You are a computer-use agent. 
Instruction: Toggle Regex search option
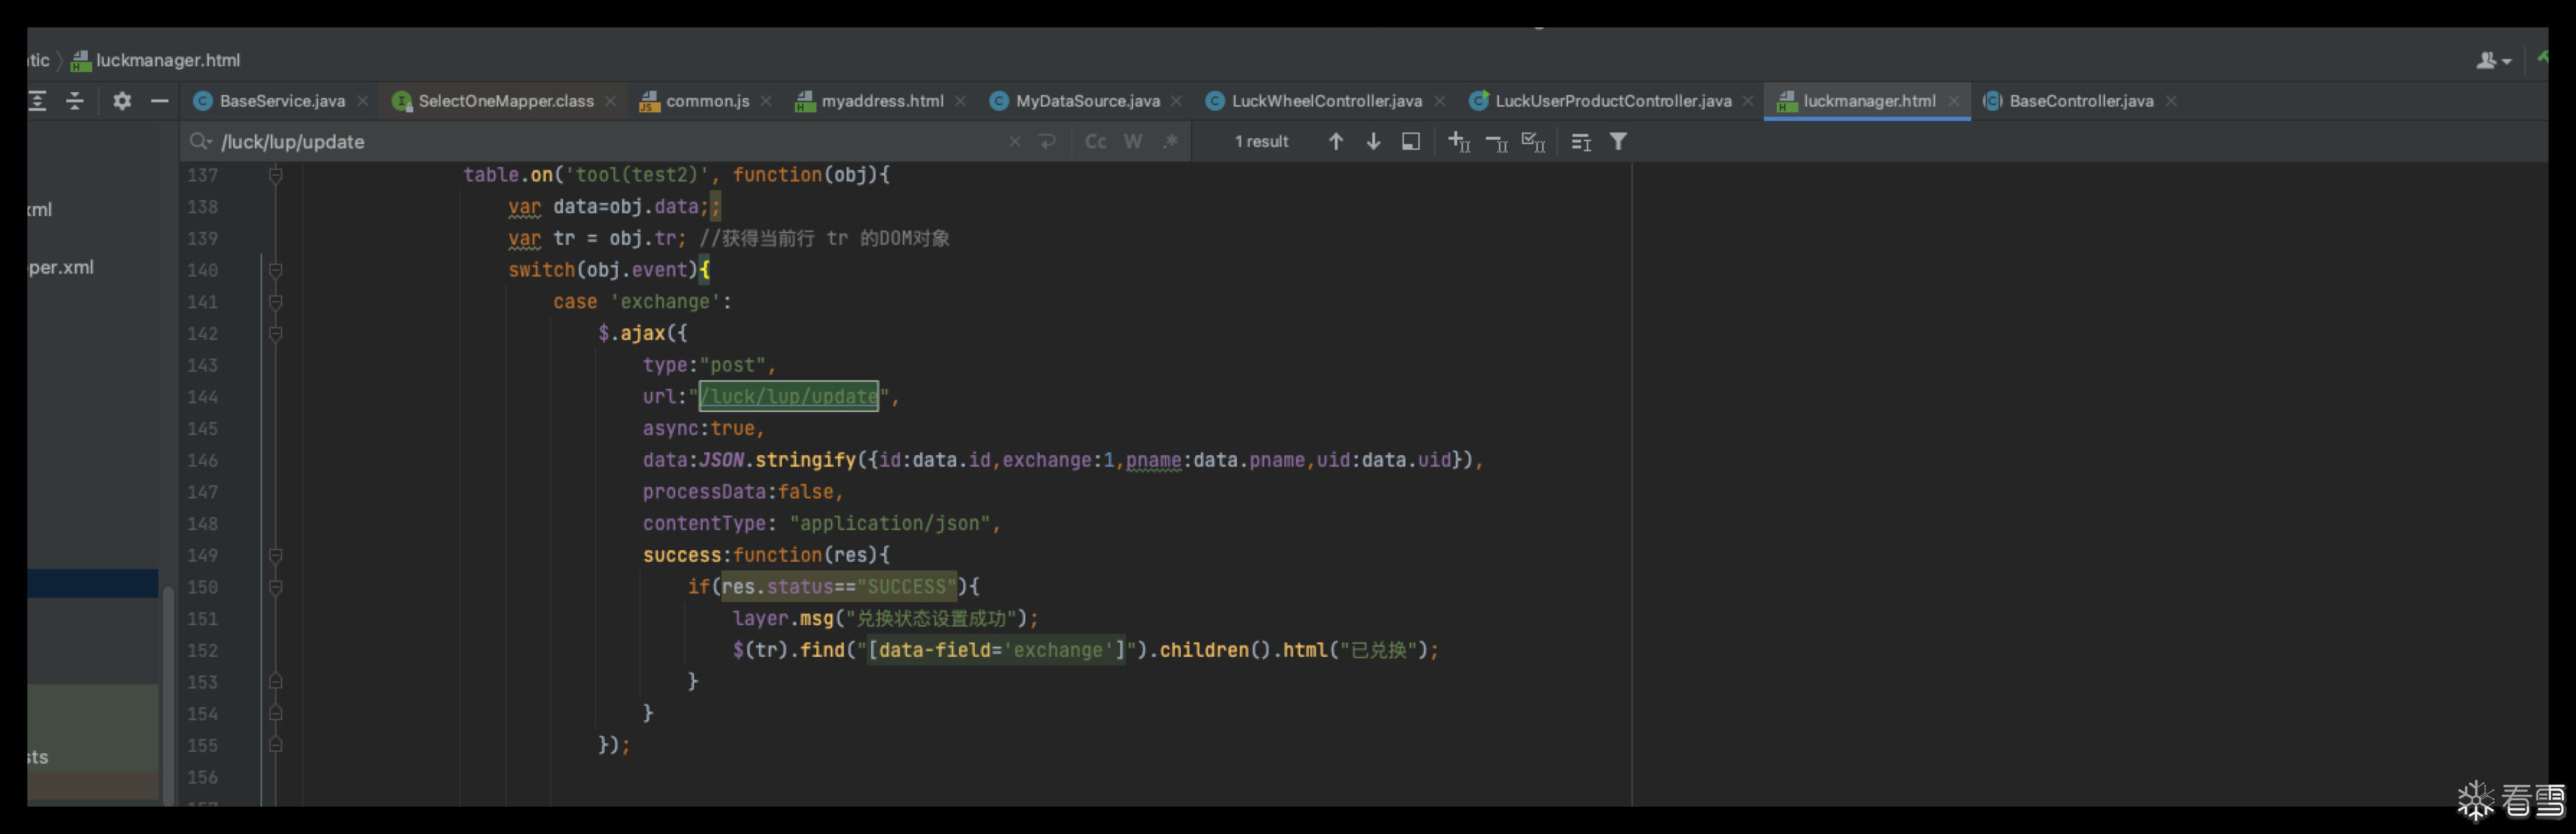[1170, 142]
